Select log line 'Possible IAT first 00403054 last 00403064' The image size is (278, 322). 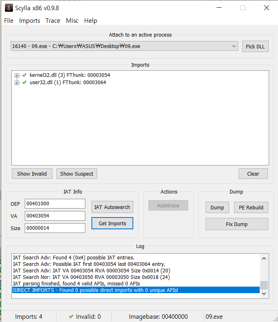89,264
